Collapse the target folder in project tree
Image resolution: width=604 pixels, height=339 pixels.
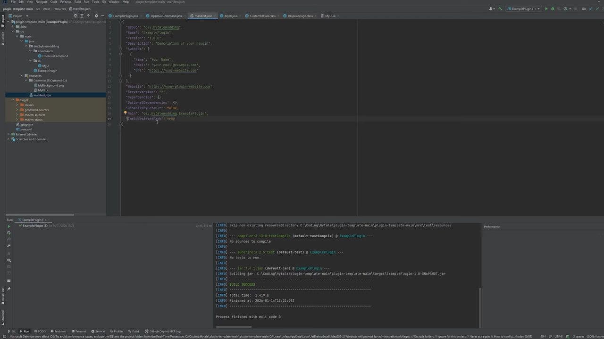coord(13,100)
